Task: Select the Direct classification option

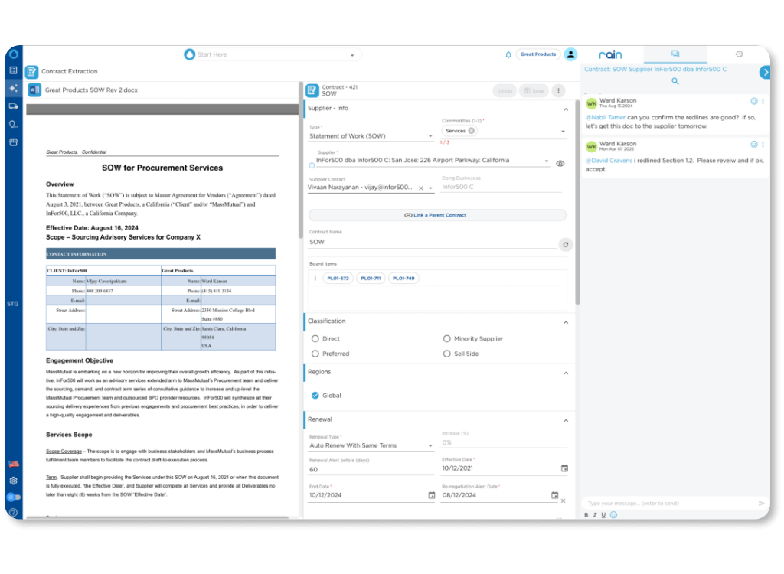Action: click(315, 338)
